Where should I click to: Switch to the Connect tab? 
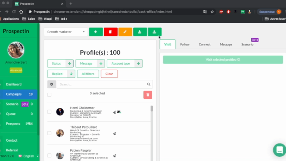tap(204, 44)
